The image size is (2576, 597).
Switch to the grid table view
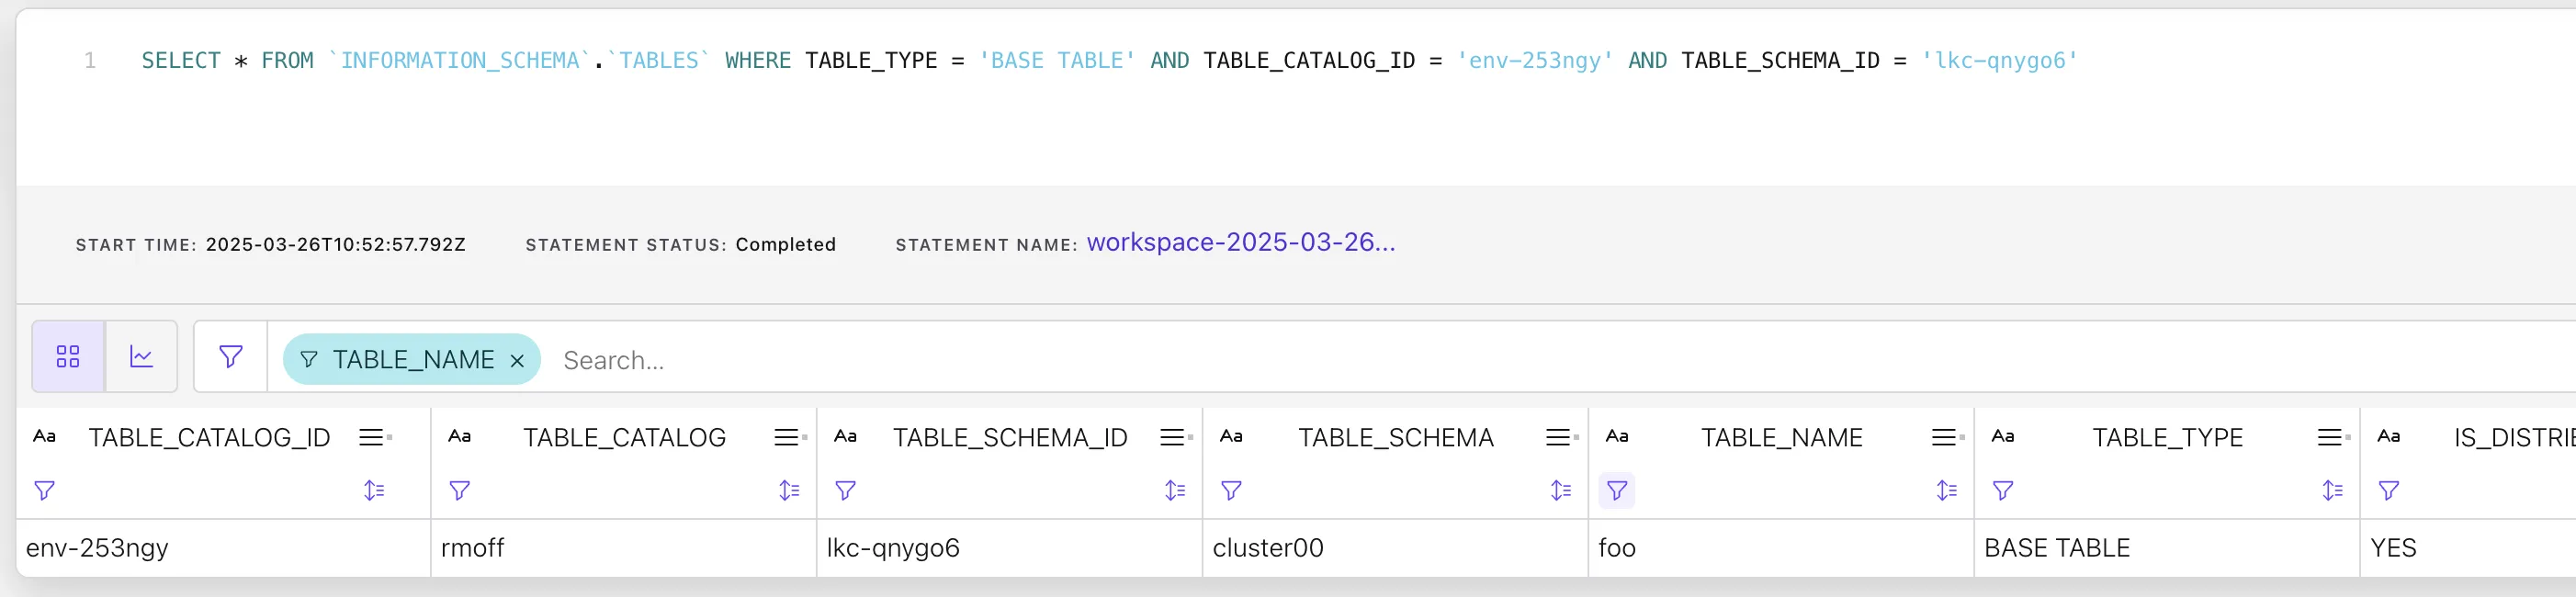68,357
